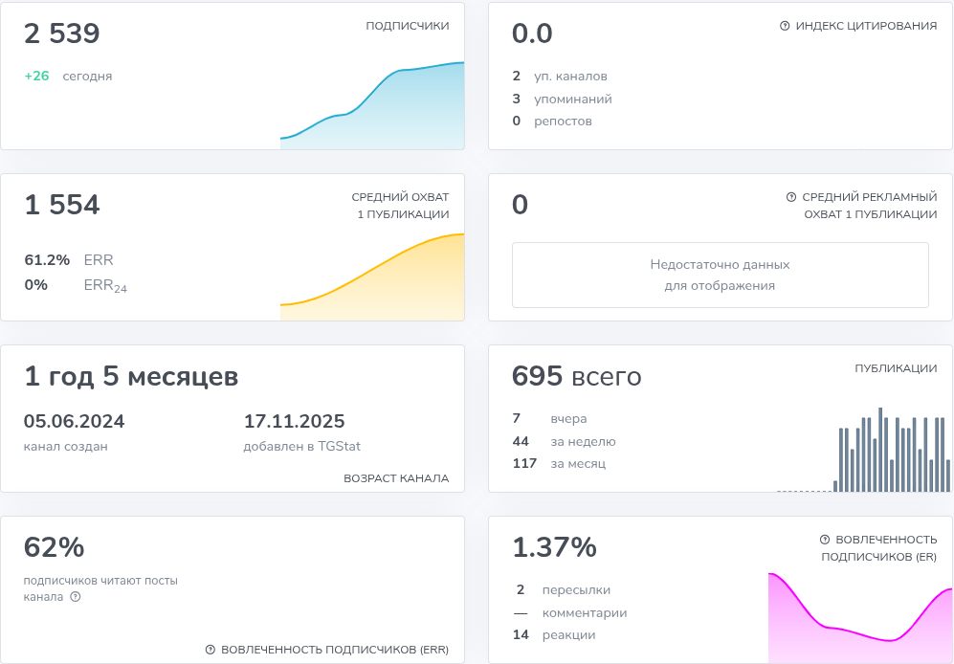Image resolution: width=954 pixels, height=664 pixels.
Task: Open the ПУБЛИКАЦИИ section title
Action: (896, 368)
